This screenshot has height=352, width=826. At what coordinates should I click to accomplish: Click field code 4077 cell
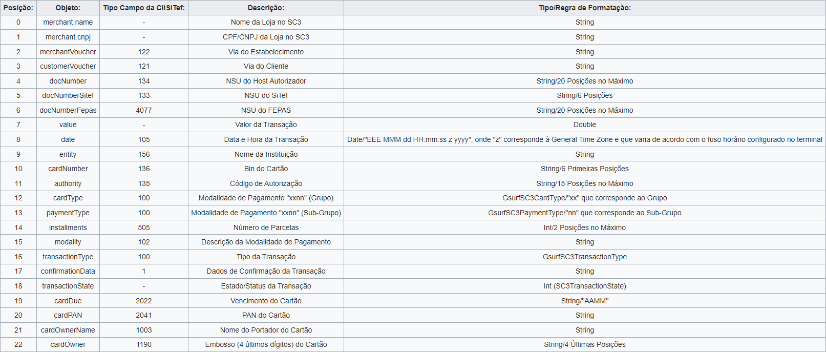click(144, 110)
